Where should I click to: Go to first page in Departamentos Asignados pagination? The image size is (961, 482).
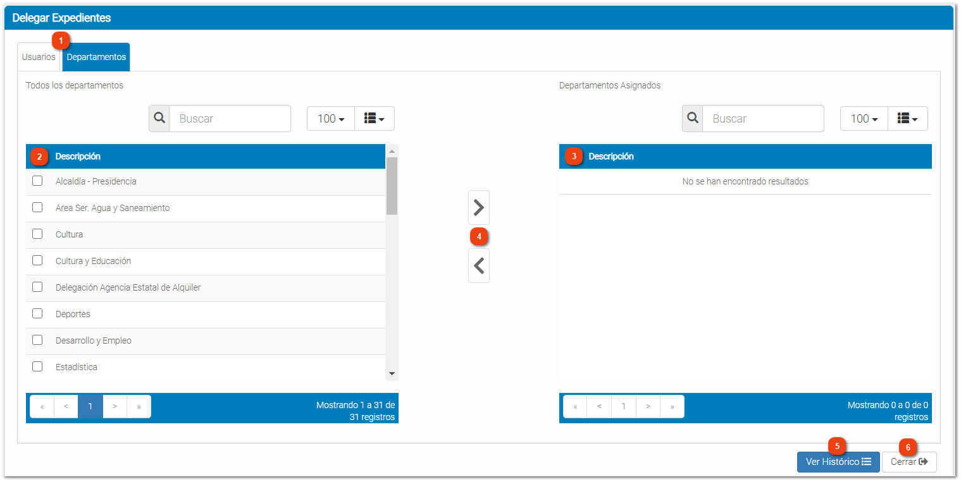pyautogui.click(x=575, y=407)
